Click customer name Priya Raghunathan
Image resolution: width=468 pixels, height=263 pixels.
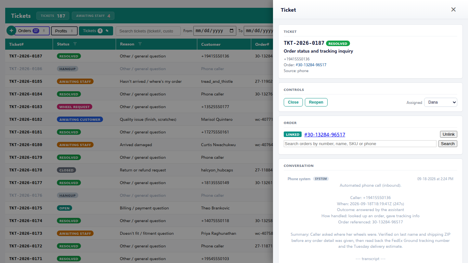point(219,233)
